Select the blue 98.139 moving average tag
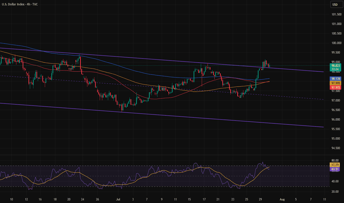 pos(336,79)
